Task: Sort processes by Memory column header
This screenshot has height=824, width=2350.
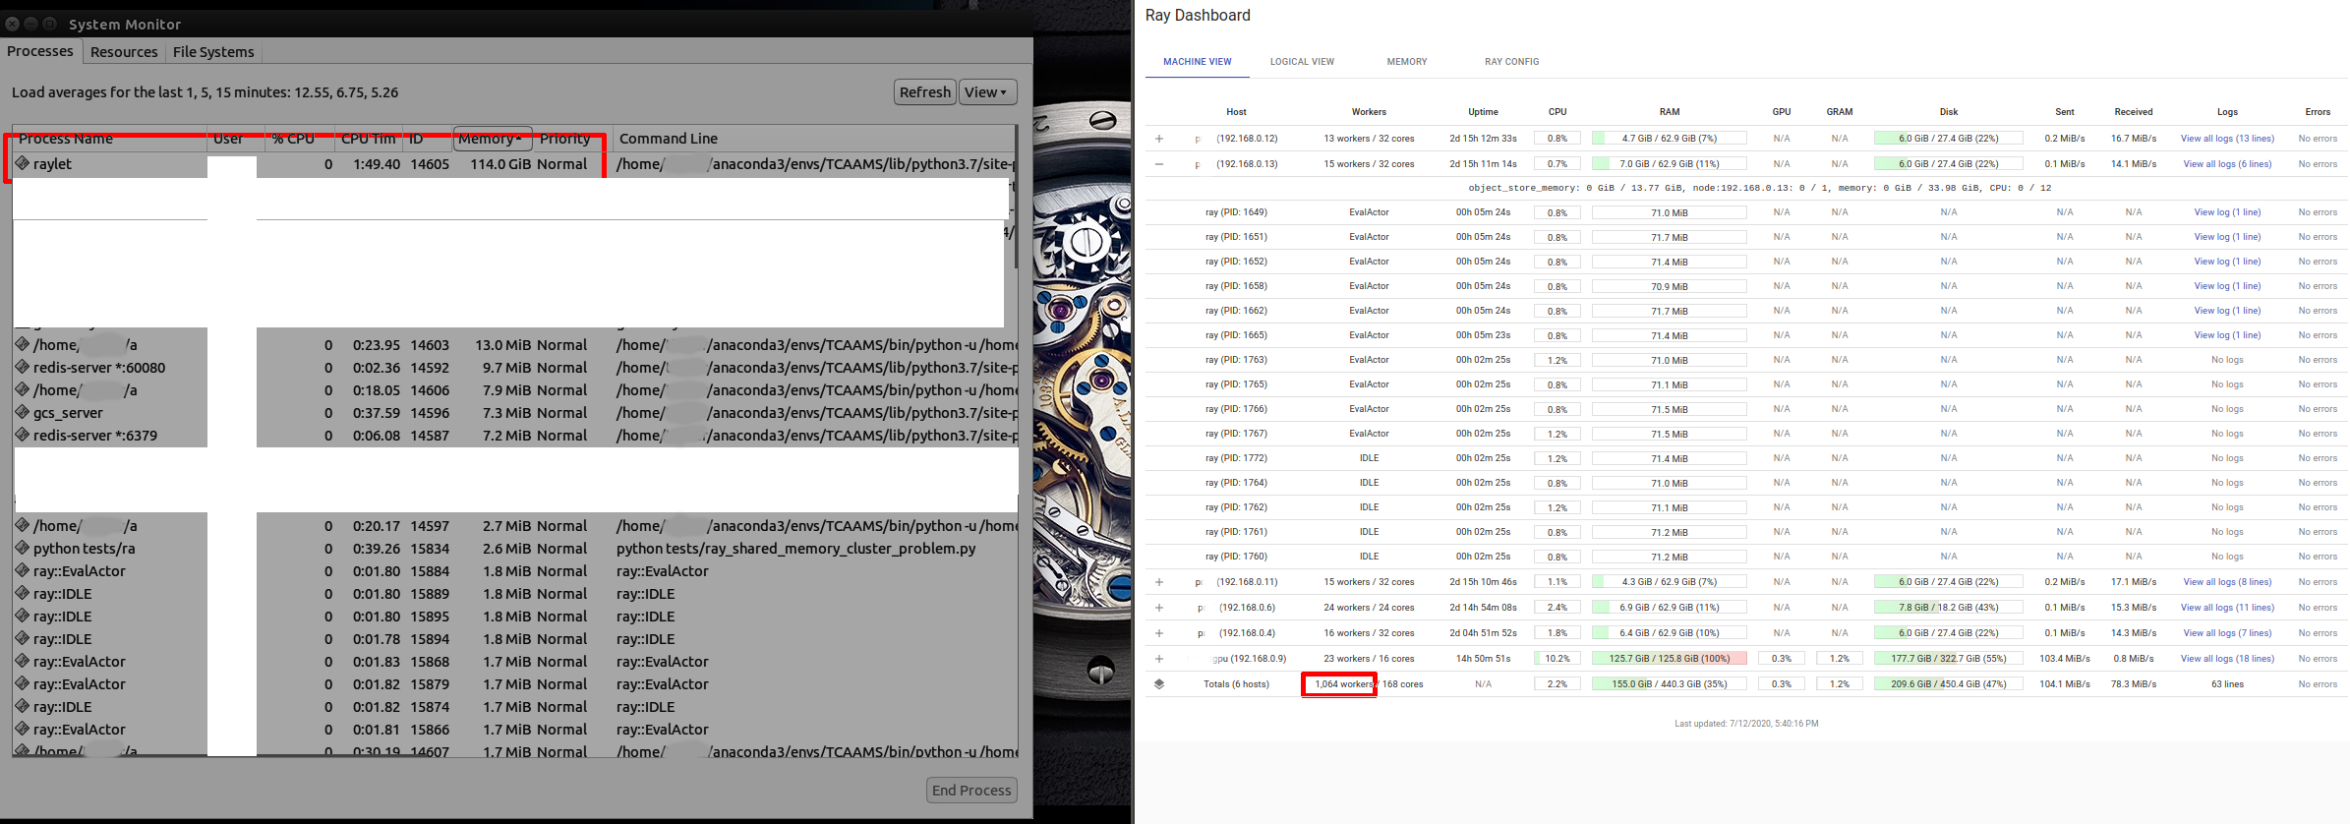Action: tap(492, 139)
